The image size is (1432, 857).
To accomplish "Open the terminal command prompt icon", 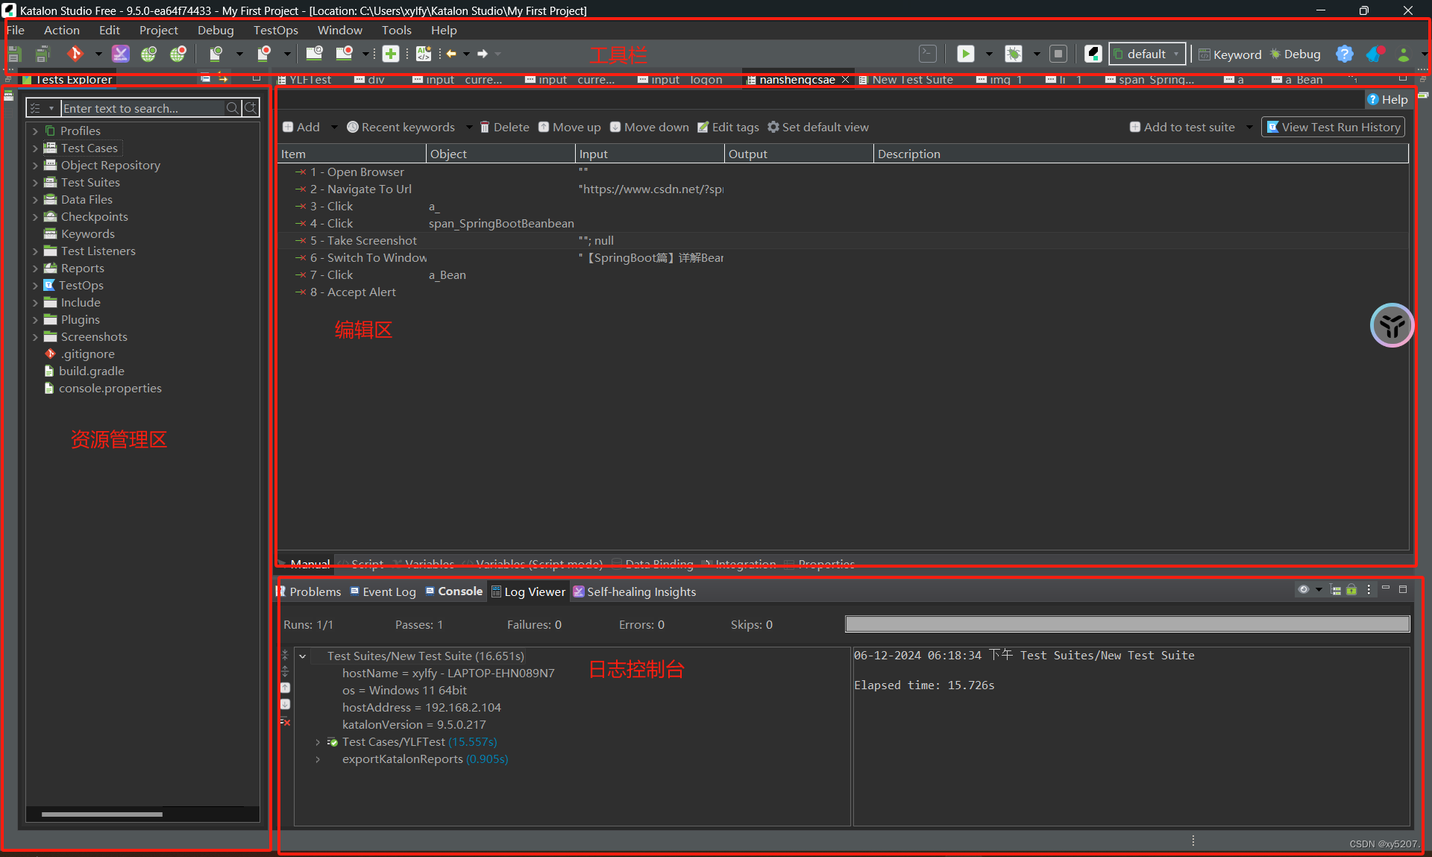I will pyautogui.click(x=927, y=54).
